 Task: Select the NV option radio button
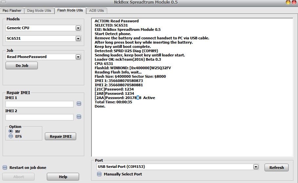(x=11, y=131)
